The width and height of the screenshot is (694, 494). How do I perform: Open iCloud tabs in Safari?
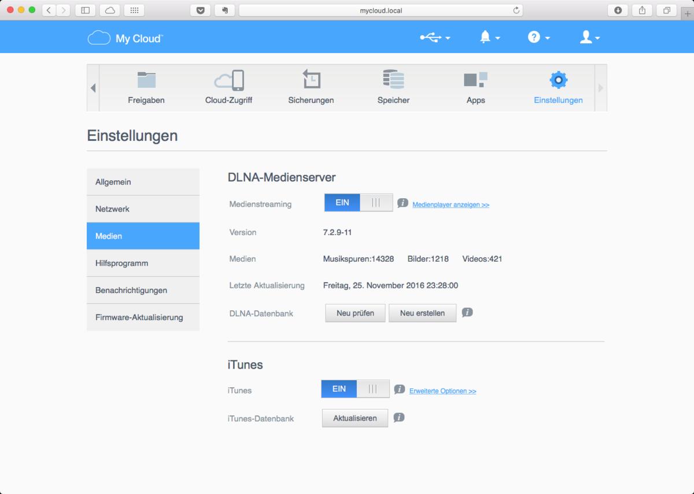click(x=110, y=10)
